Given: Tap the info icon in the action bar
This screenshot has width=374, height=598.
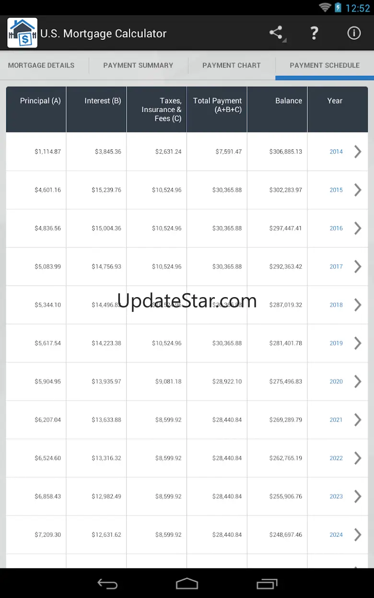Looking at the screenshot, I should (x=354, y=33).
